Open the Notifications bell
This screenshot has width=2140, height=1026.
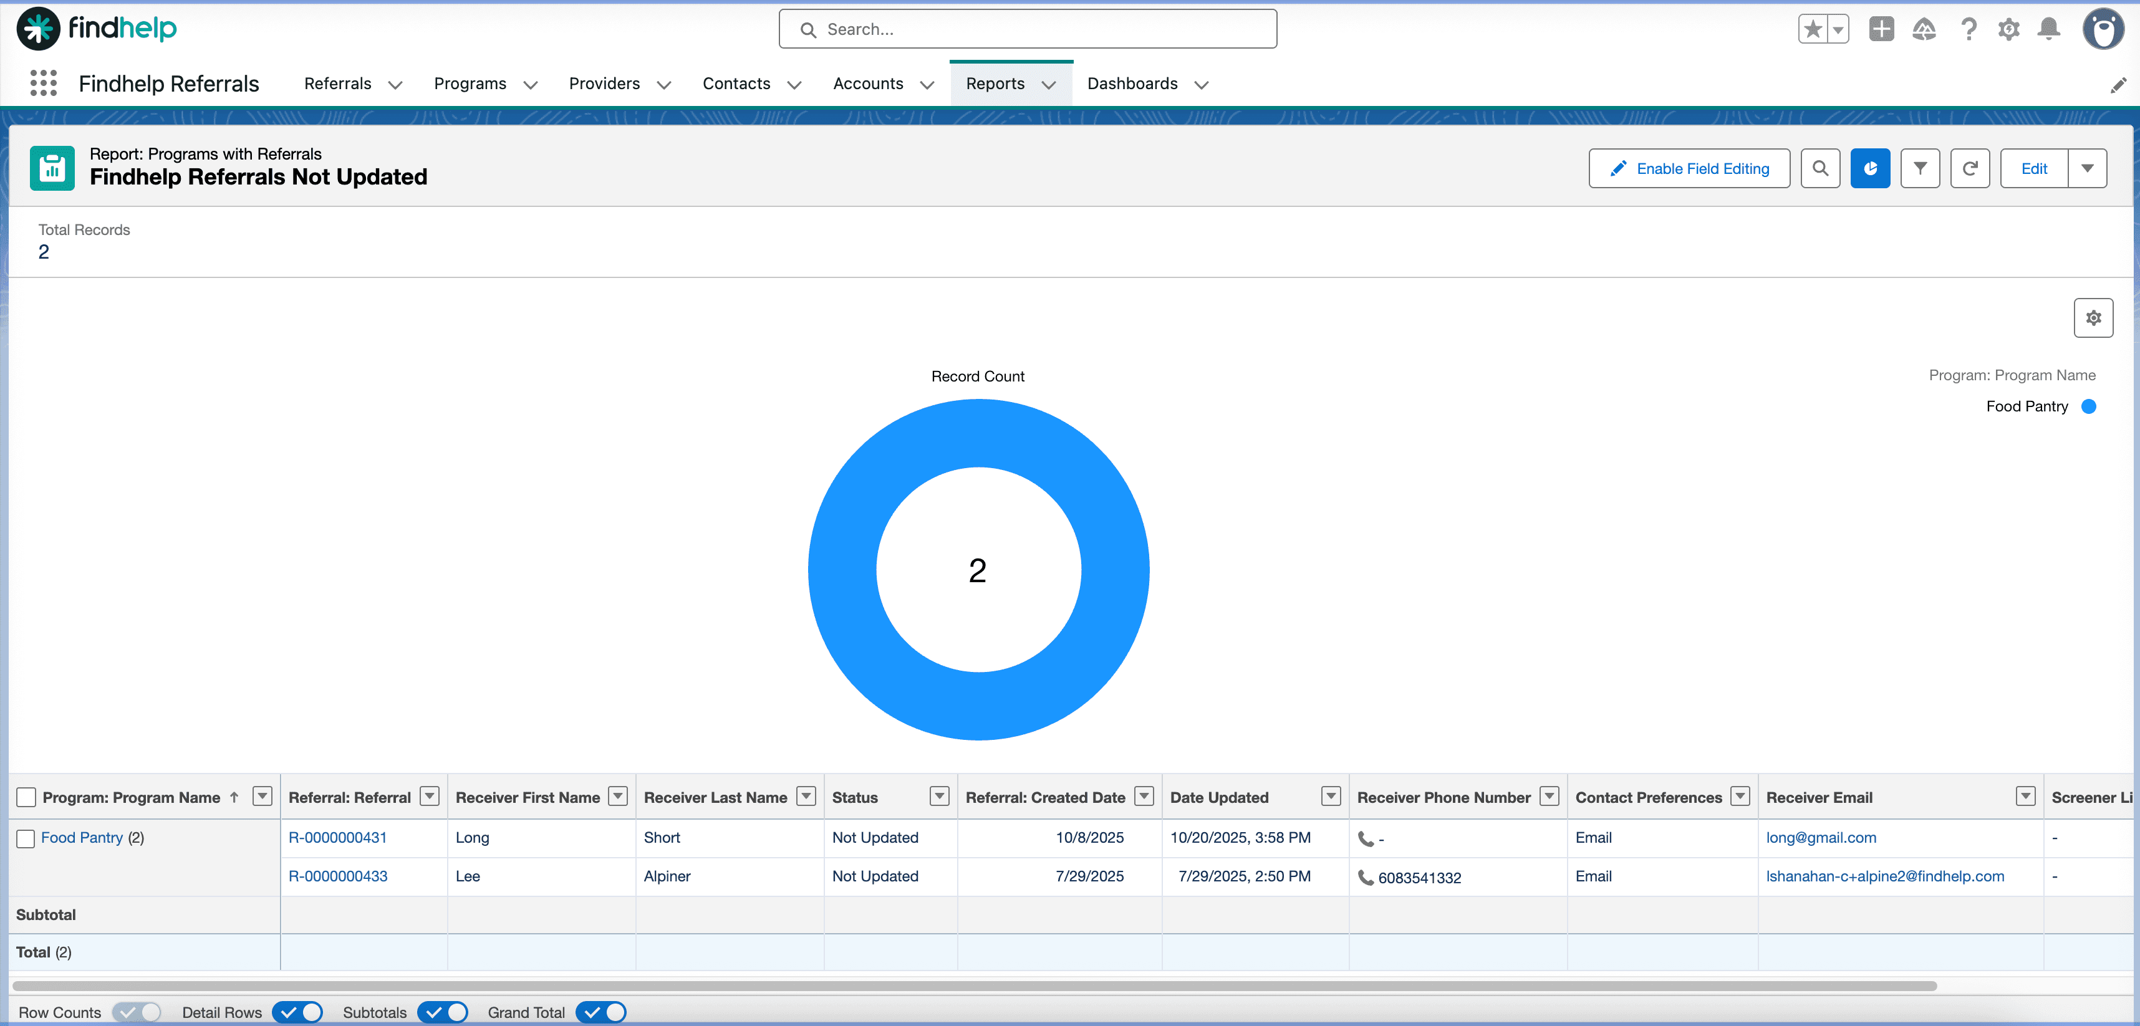coord(2050,29)
